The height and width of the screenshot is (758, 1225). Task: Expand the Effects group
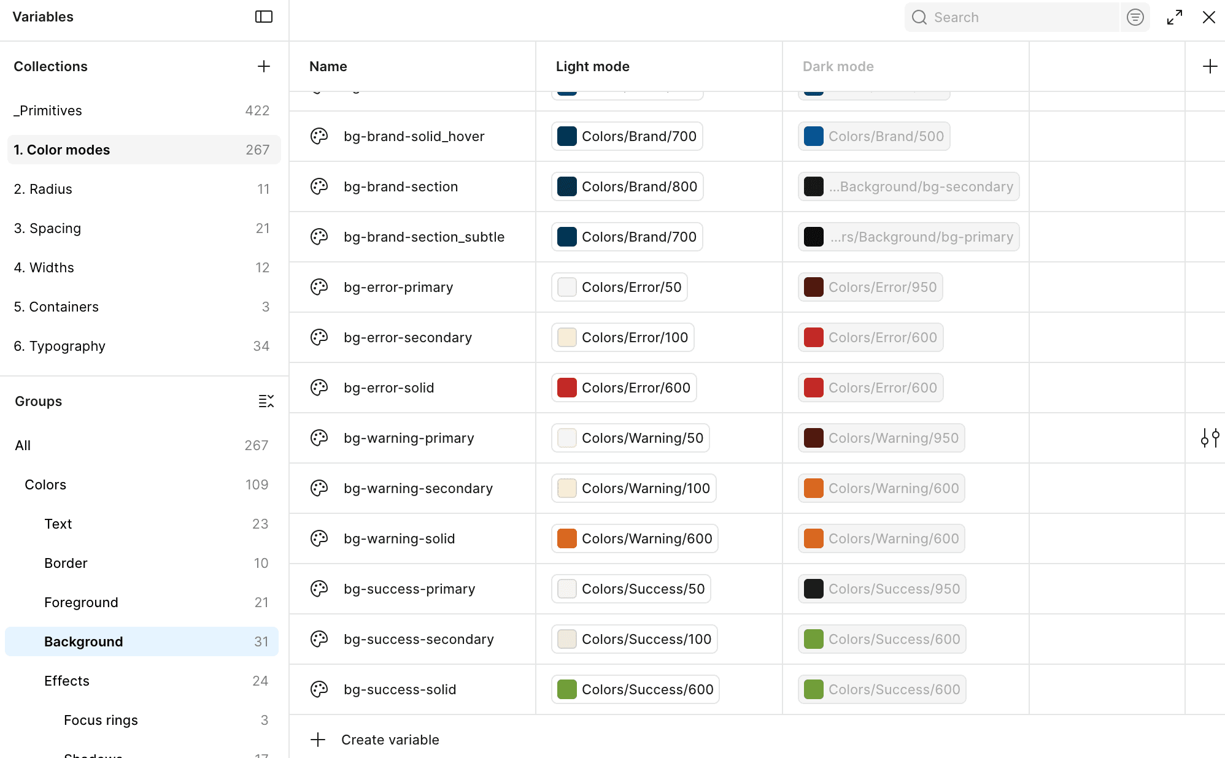pyautogui.click(x=67, y=681)
